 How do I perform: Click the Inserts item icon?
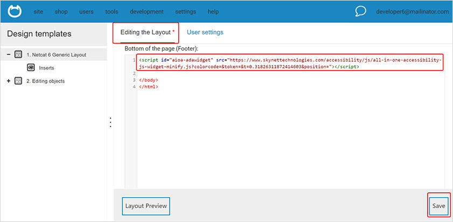point(31,68)
